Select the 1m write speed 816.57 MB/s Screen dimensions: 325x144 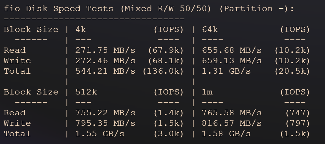pos(232,123)
